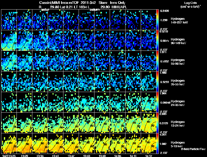Click the '0.3233' color scale value
This screenshot has width=207, height=157.
(165, 82)
